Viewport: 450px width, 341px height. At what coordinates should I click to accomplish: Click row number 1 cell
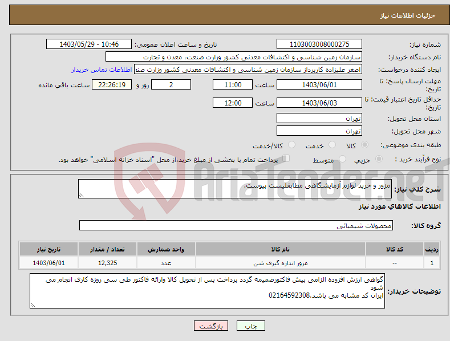432,263
